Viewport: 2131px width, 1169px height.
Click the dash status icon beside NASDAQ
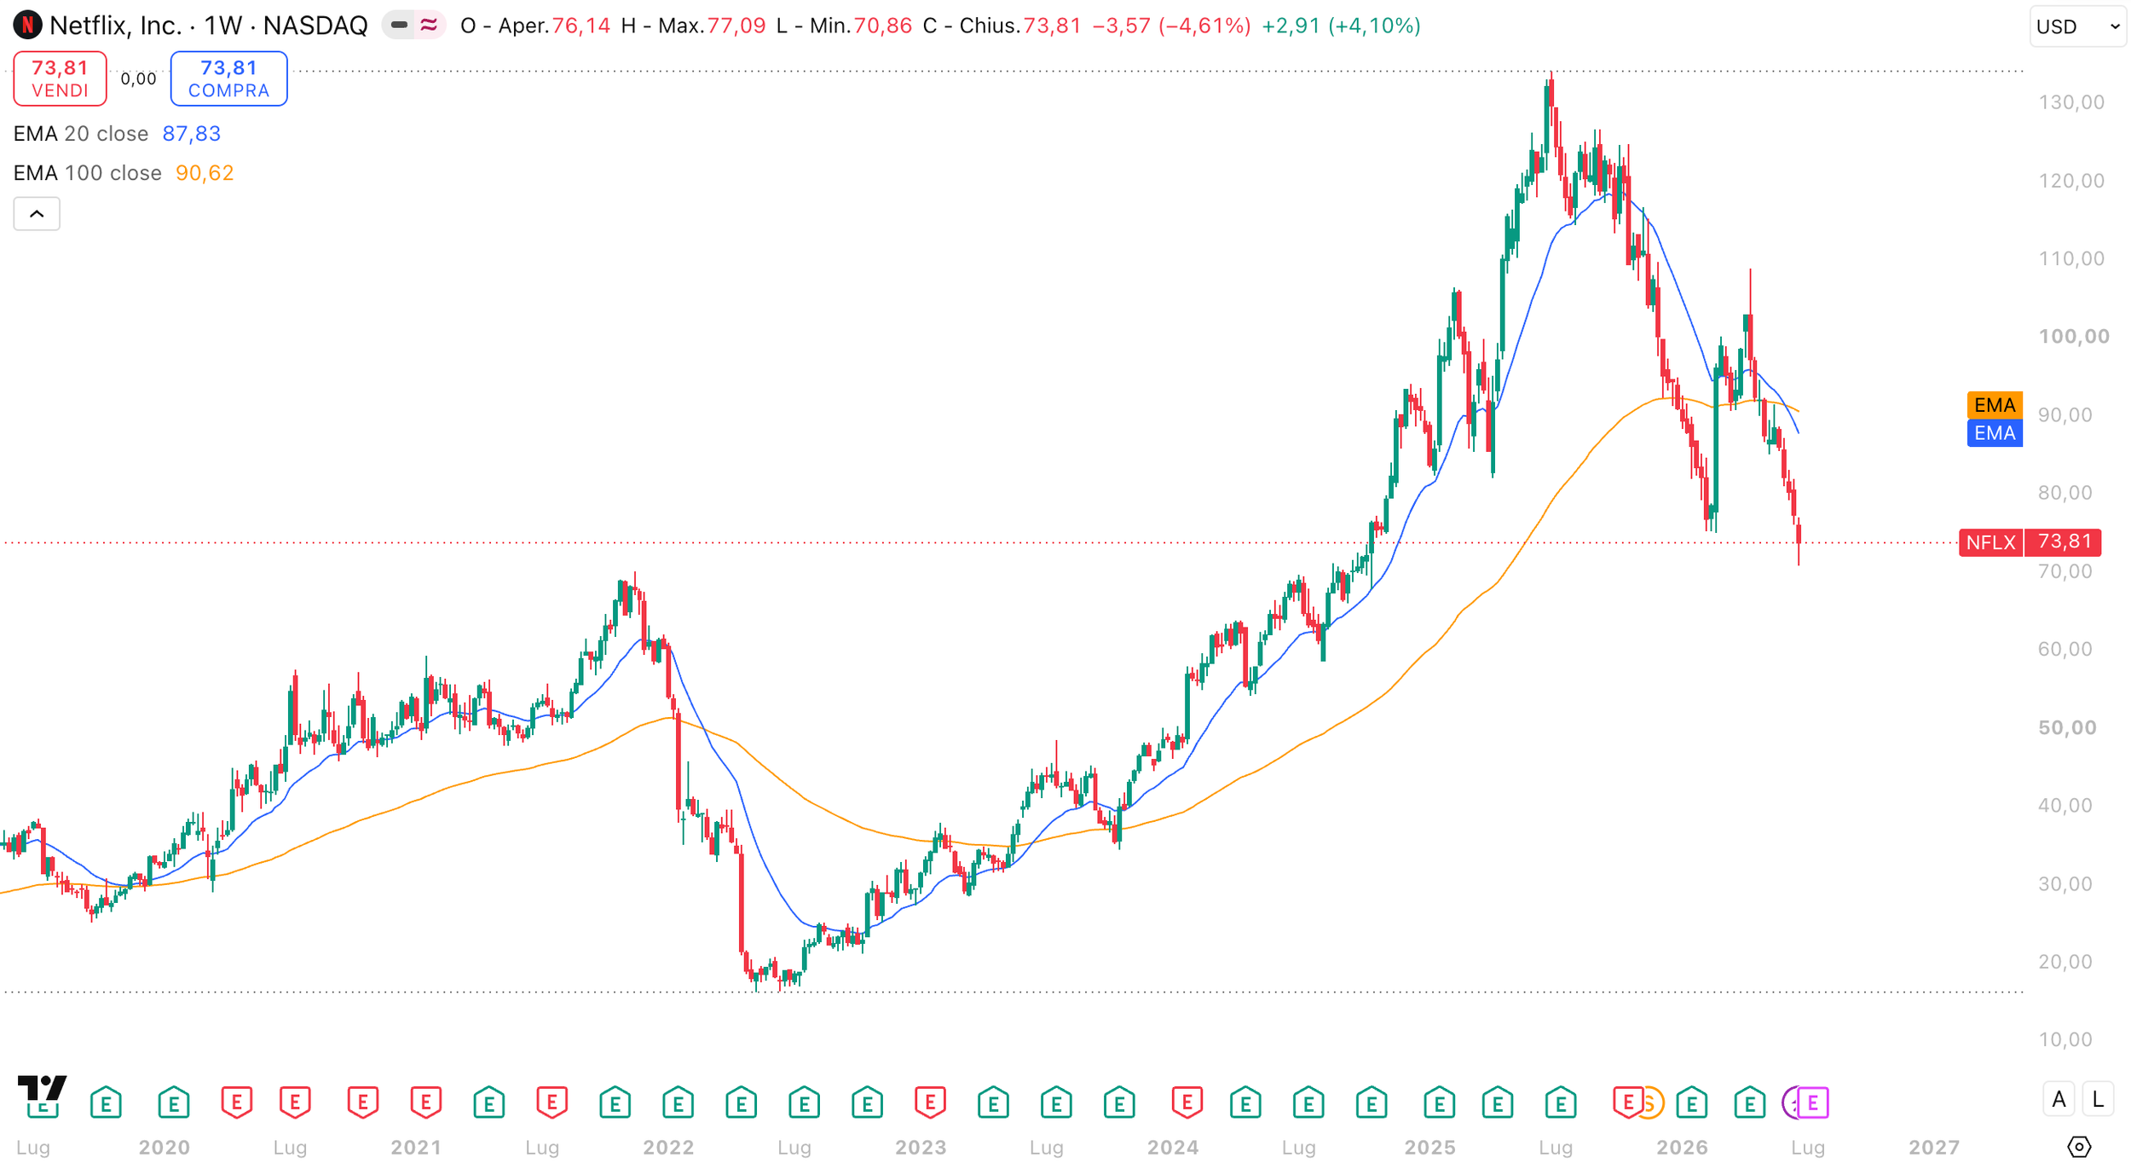tap(399, 26)
